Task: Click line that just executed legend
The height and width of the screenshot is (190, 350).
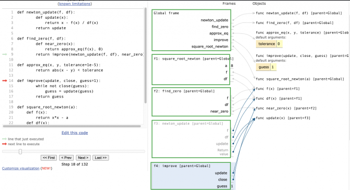Action: coord(26,139)
